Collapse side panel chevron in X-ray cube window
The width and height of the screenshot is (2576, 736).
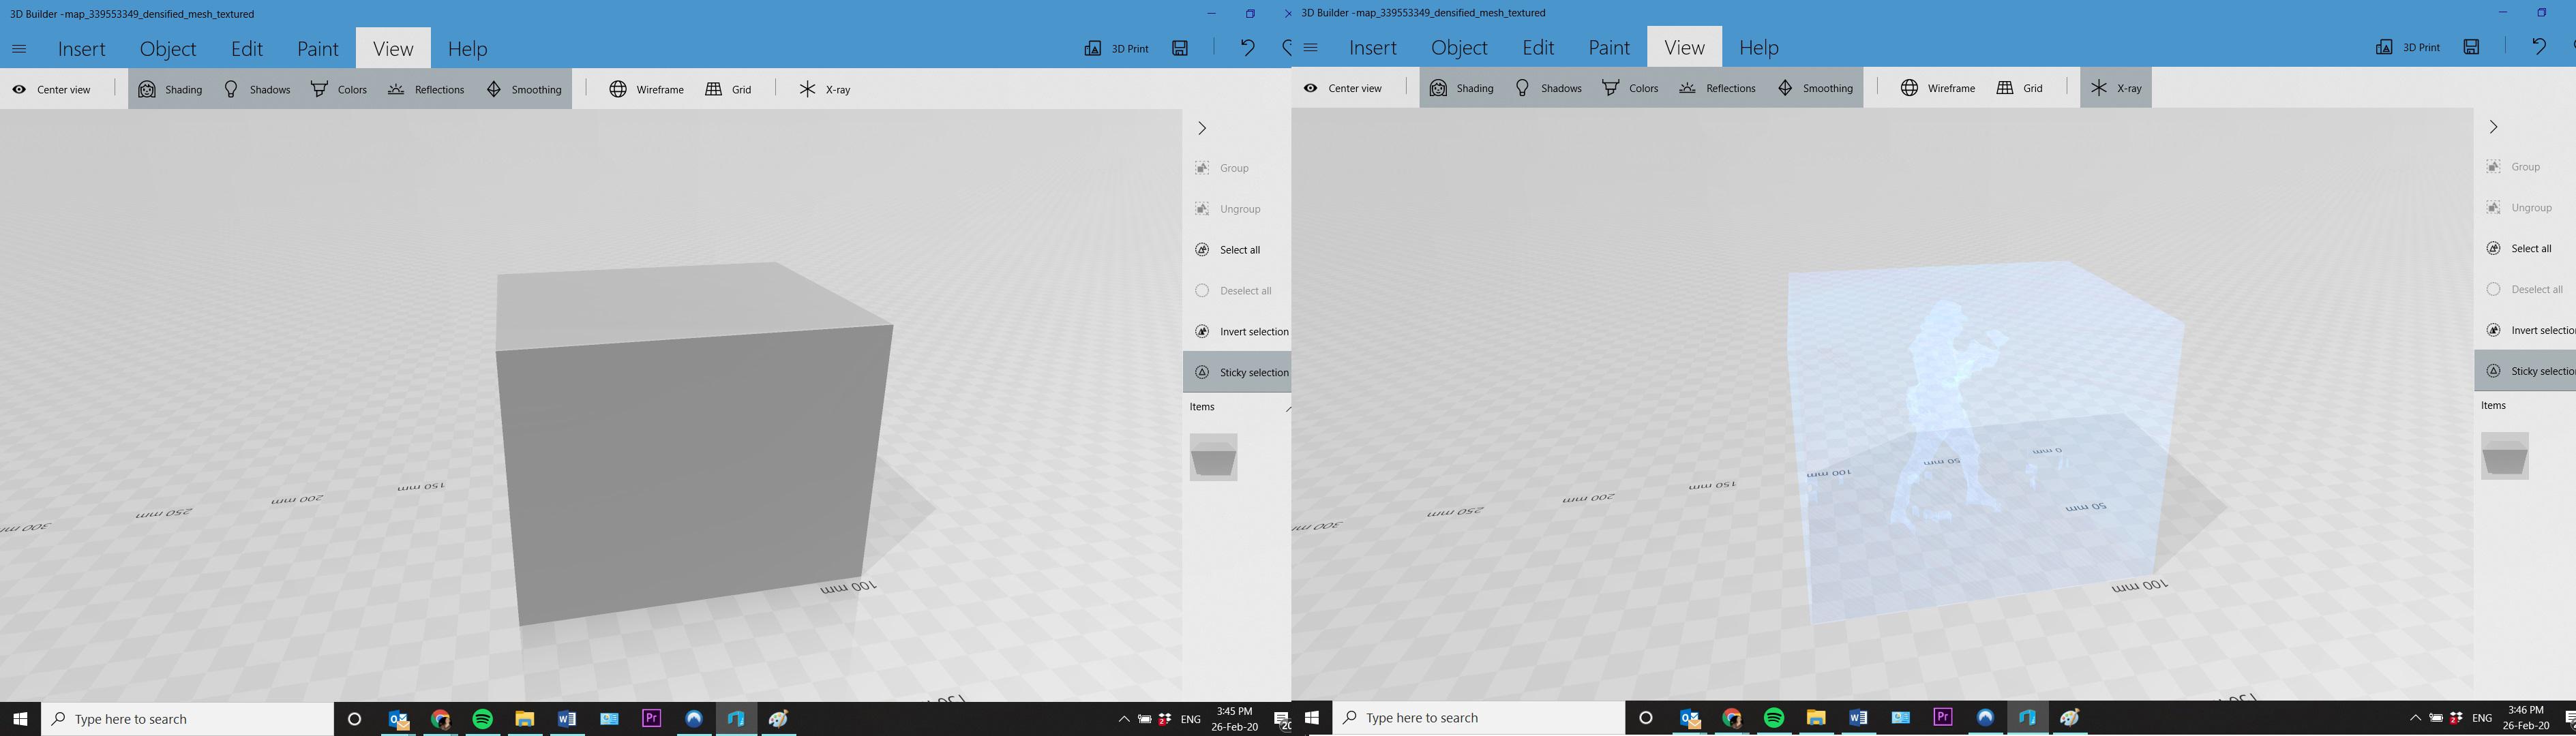[2493, 127]
